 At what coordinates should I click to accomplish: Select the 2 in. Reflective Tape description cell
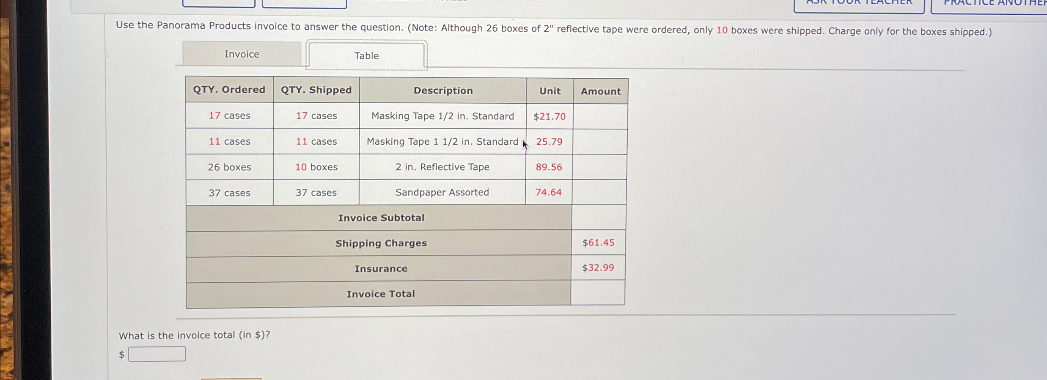[442, 167]
